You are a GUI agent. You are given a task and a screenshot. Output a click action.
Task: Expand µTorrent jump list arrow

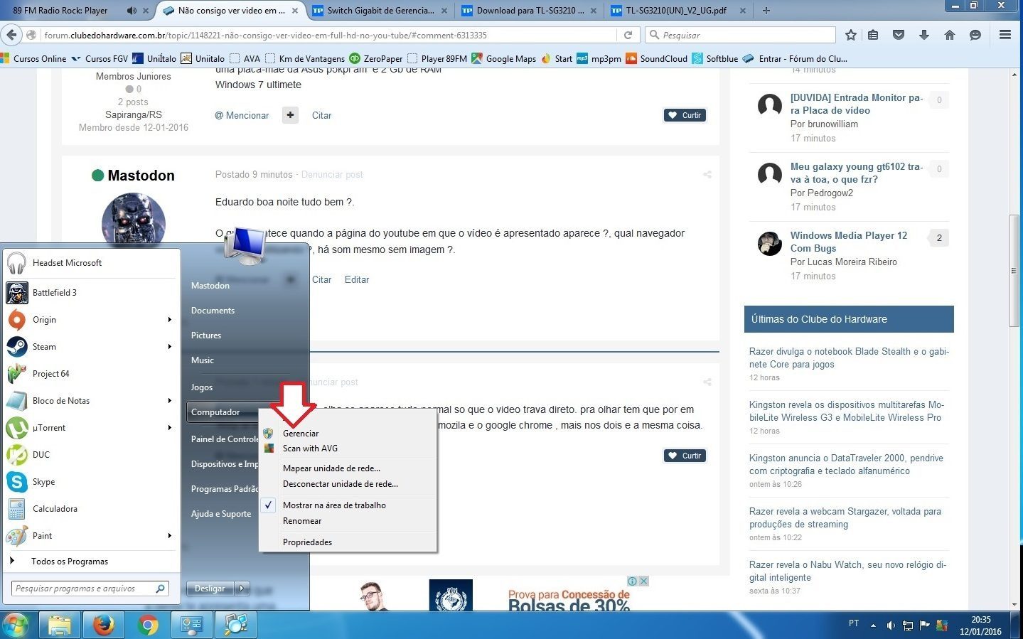170,428
